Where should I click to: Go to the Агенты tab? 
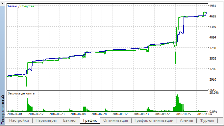pyautogui.click(x=187, y=120)
